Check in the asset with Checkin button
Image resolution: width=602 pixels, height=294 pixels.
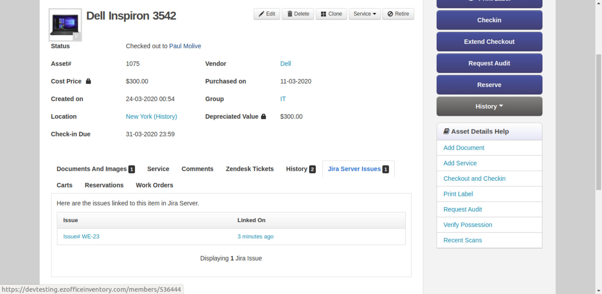(489, 20)
